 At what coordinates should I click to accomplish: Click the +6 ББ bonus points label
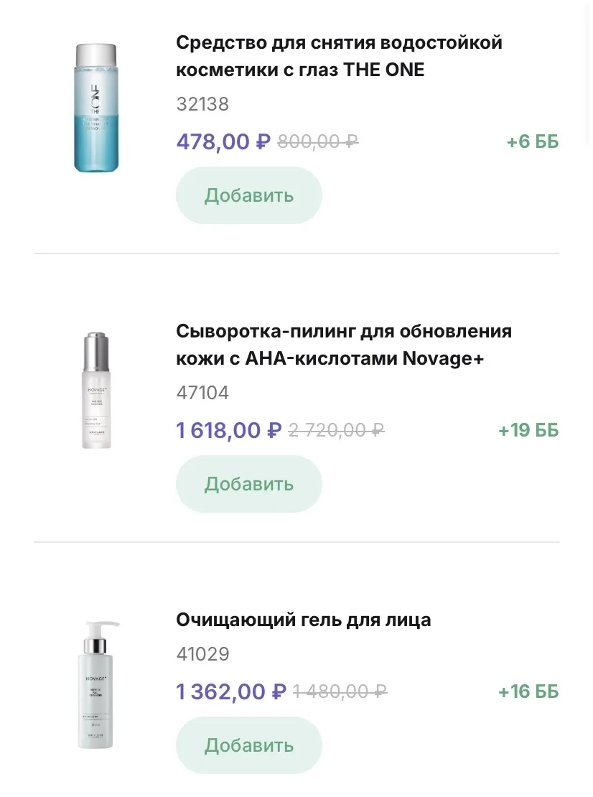532,142
